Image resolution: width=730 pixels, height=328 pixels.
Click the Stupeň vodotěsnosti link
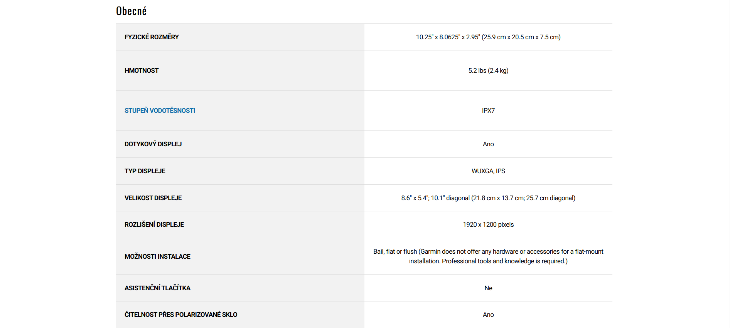160,110
